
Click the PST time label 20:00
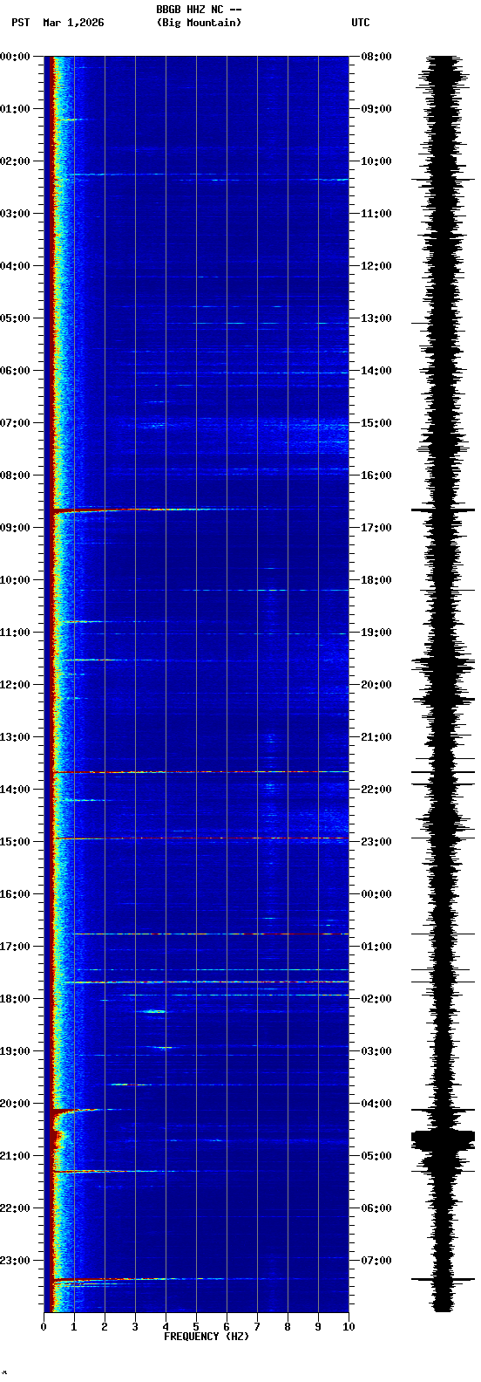click(15, 1104)
